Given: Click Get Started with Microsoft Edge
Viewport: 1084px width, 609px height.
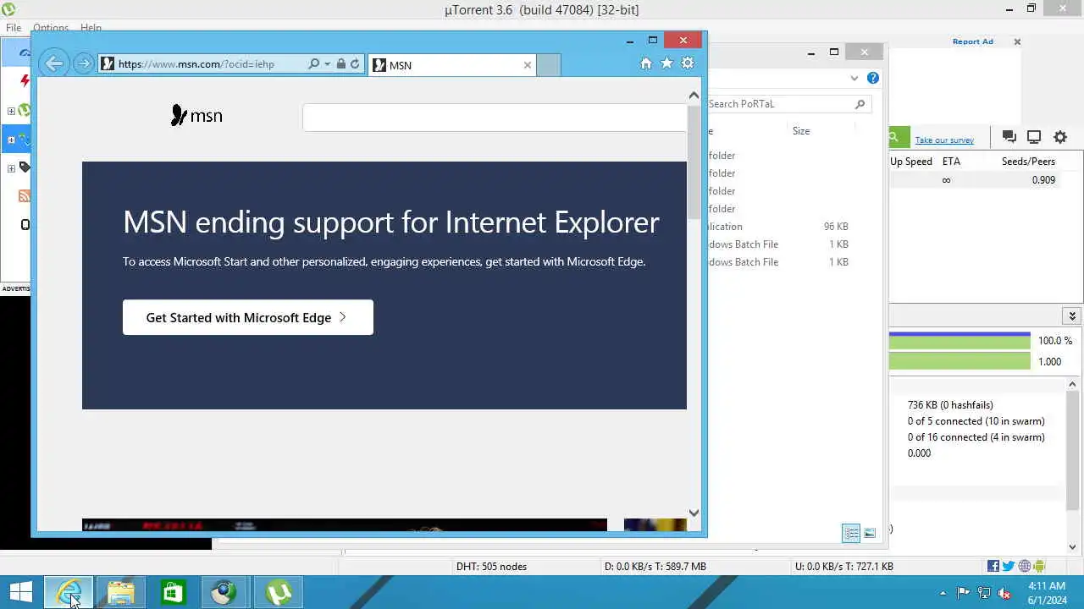Looking at the screenshot, I should tap(247, 317).
